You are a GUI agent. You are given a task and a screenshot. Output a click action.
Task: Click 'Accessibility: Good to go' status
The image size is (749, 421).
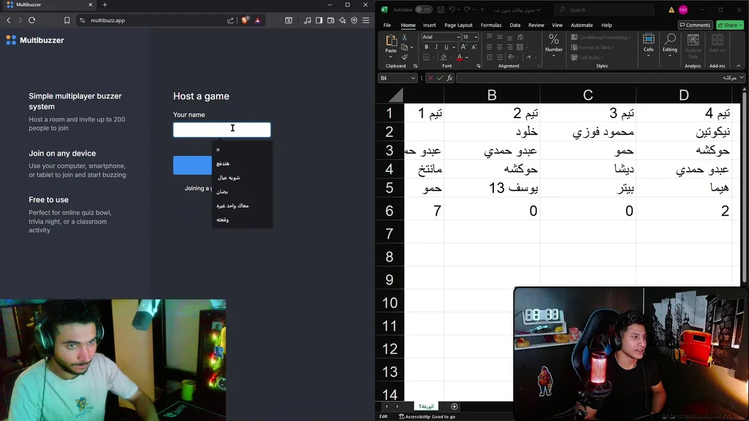coord(427,416)
